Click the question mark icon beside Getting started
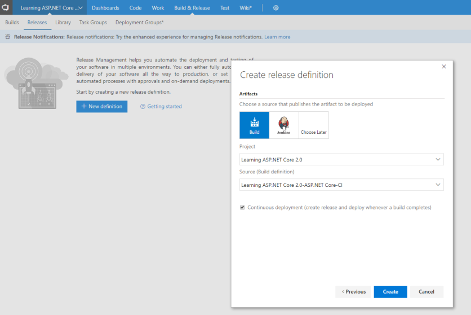The image size is (471, 315). click(143, 107)
